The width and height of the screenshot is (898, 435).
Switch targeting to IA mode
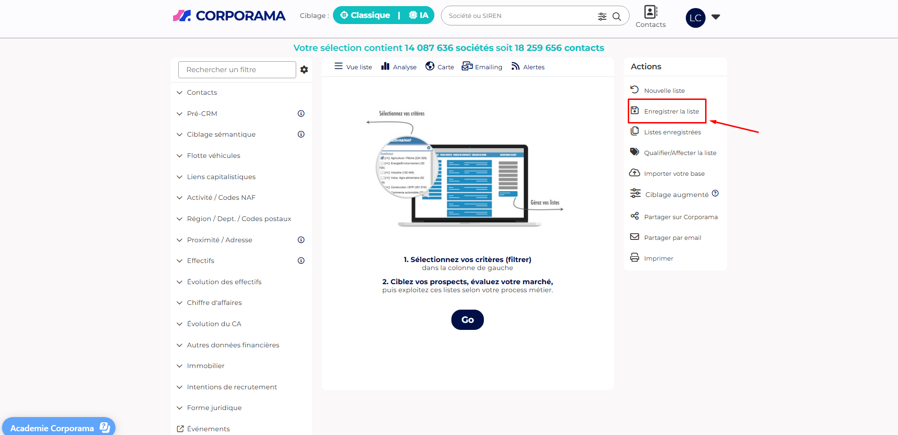tap(418, 15)
